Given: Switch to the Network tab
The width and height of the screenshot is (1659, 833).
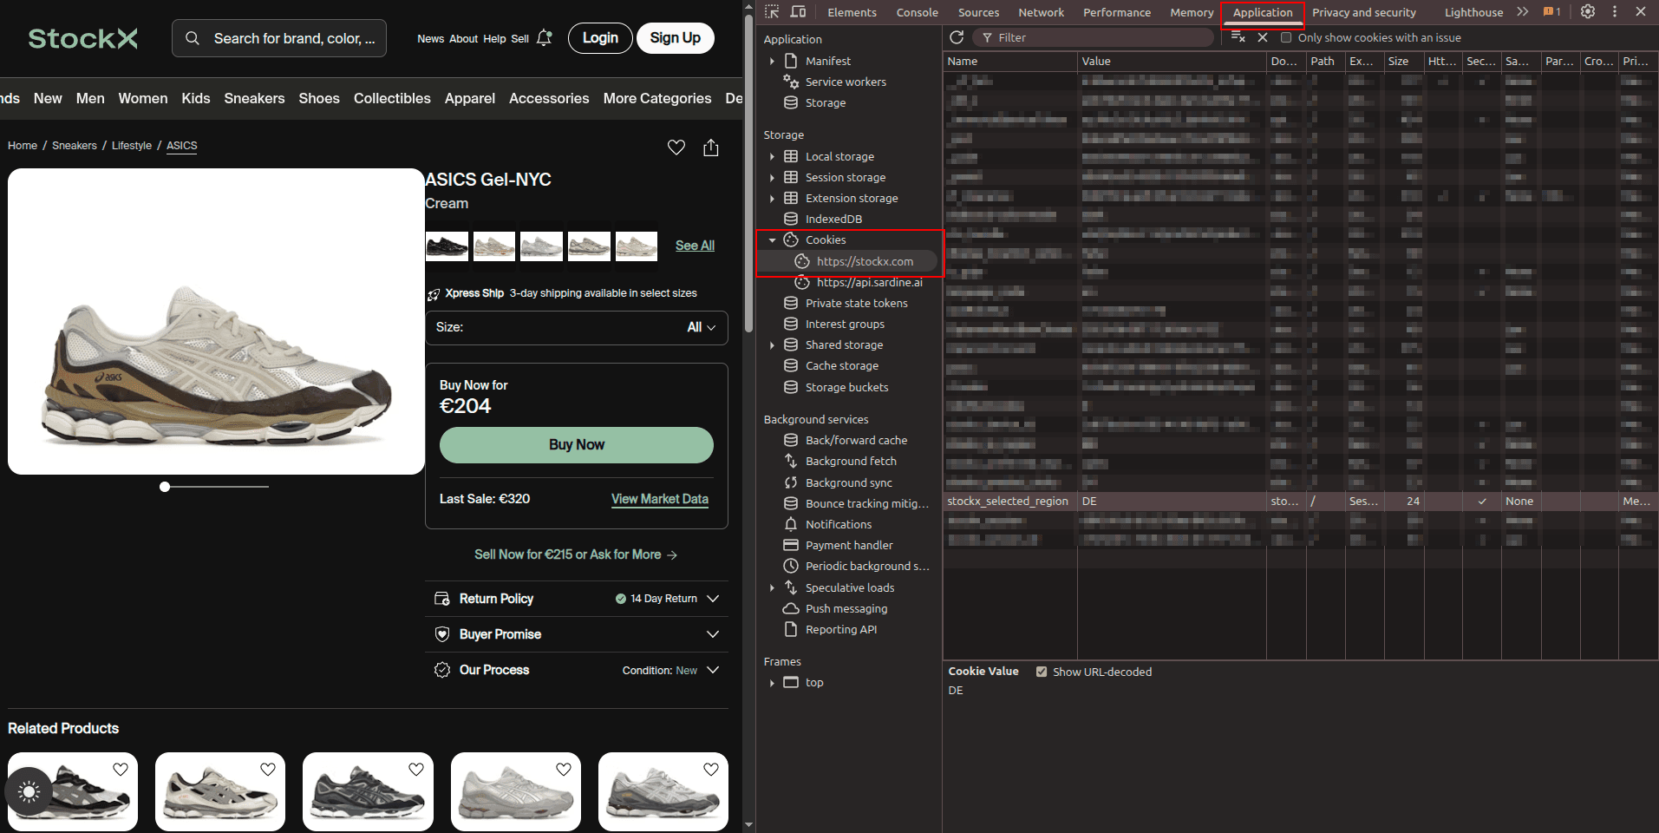Looking at the screenshot, I should click(x=1041, y=12).
